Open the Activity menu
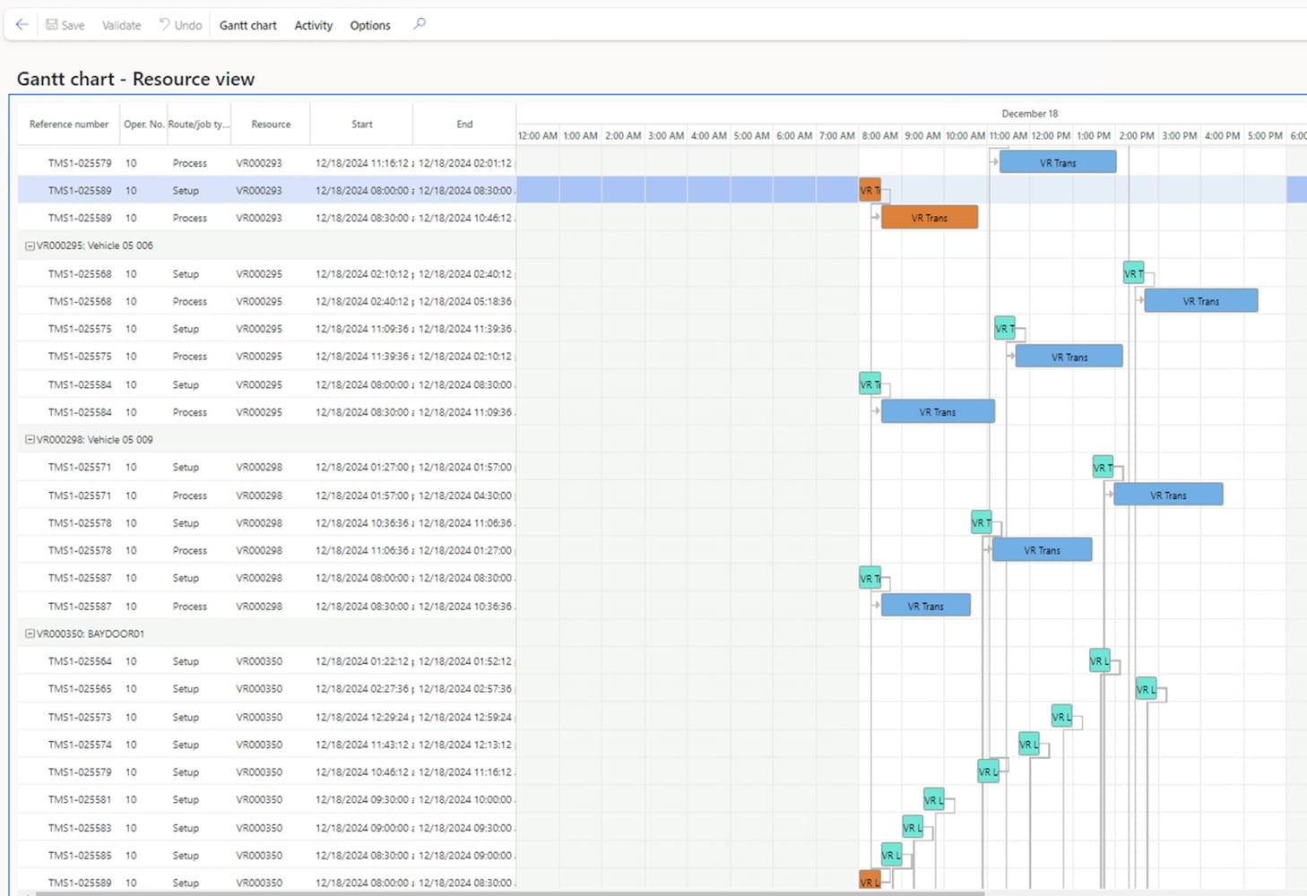 (x=313, y=25)
